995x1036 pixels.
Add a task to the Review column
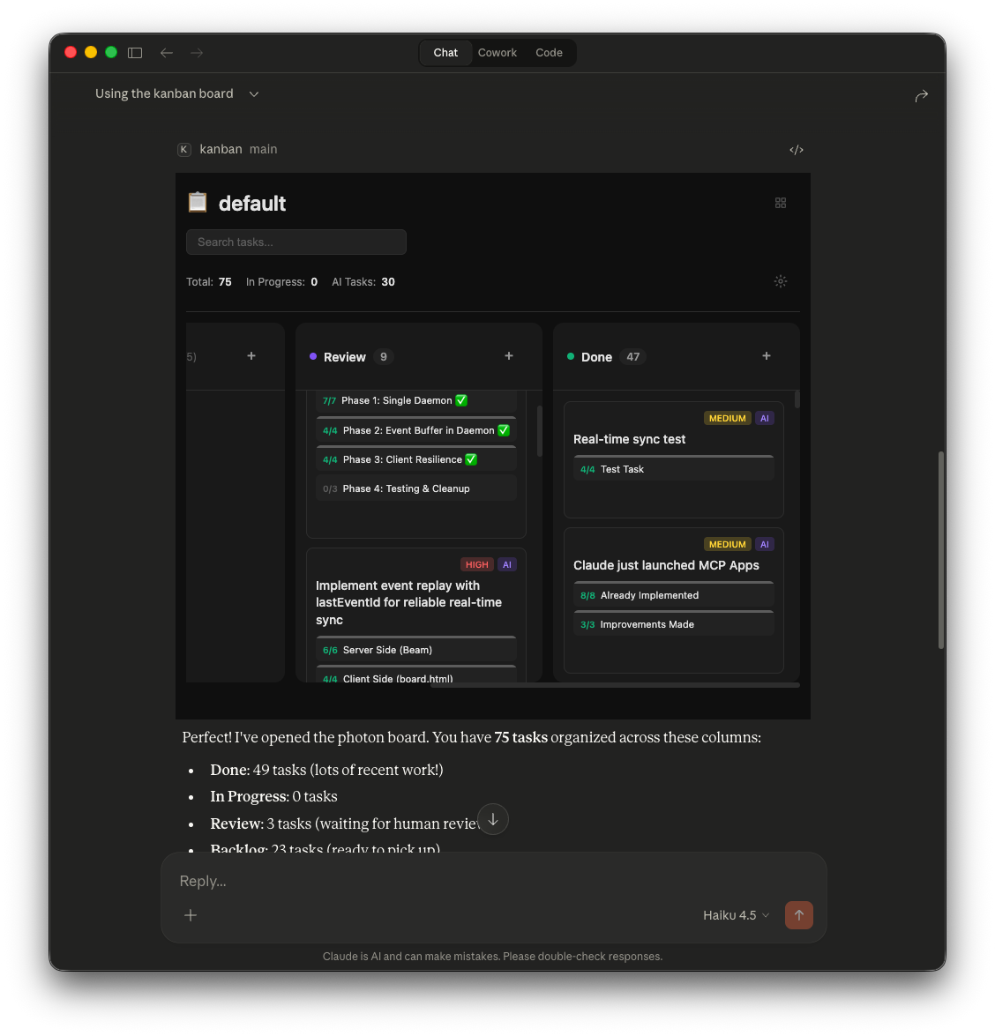tap(509, 356)
